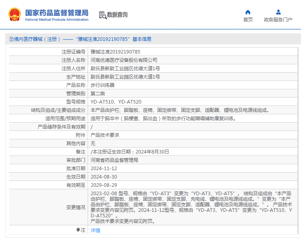Image resolution: width=301 pixels, height=238 pixels.
Task: Click the document icon before 境内医疗器械
Action: point(12,39)
